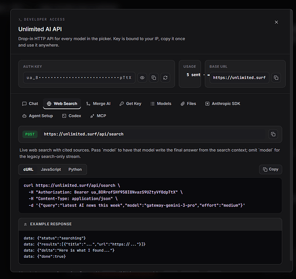The width and height of the screenshot is (296, 279).
Task: Click the masked auth key field
Action: pyautogui.click(x=79, y=78)
